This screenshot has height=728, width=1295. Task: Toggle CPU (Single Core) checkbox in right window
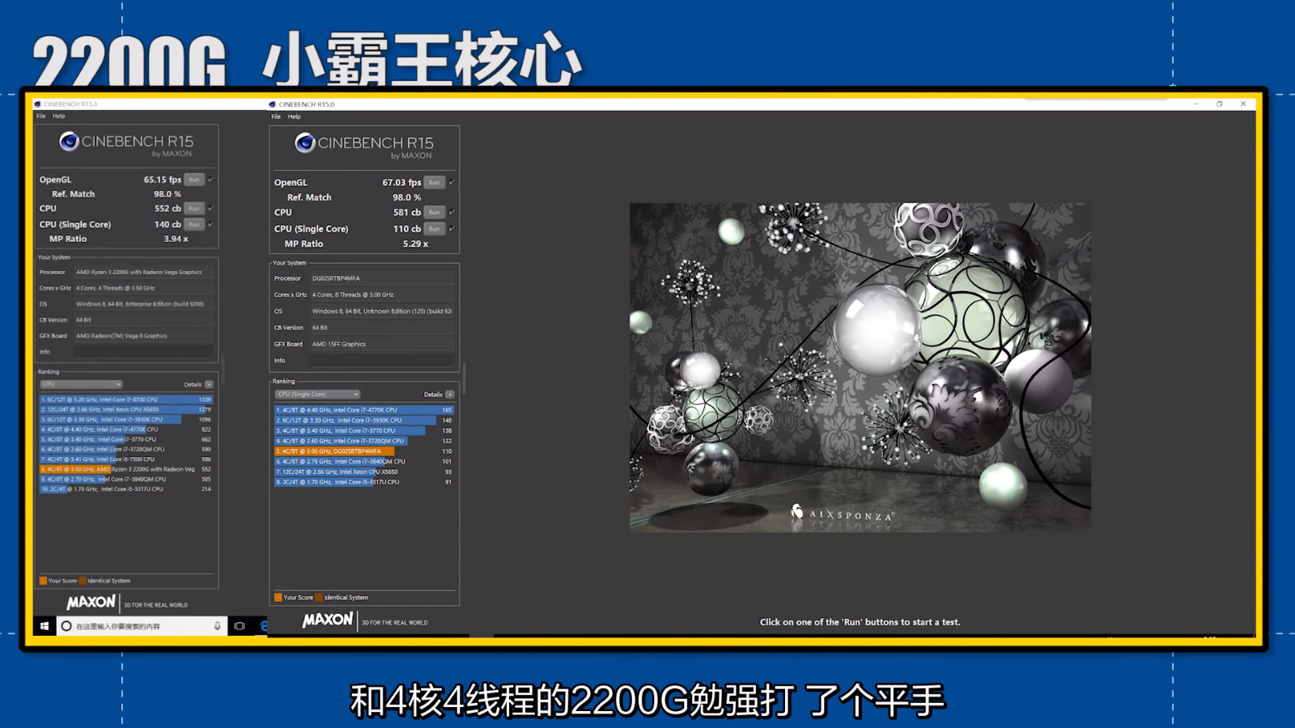click(x=452, y=229)
